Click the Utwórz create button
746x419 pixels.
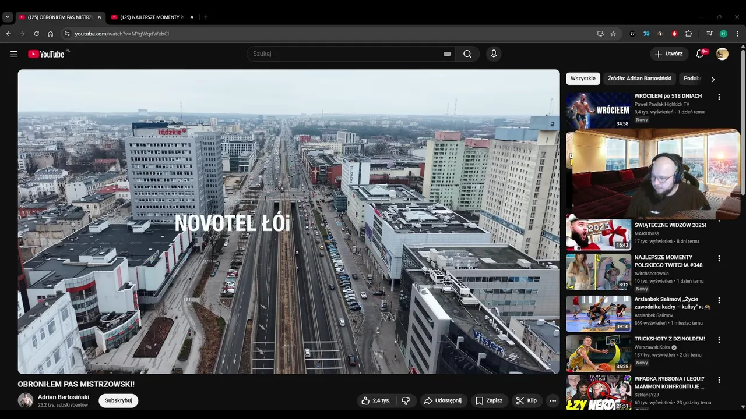(669, 54)
